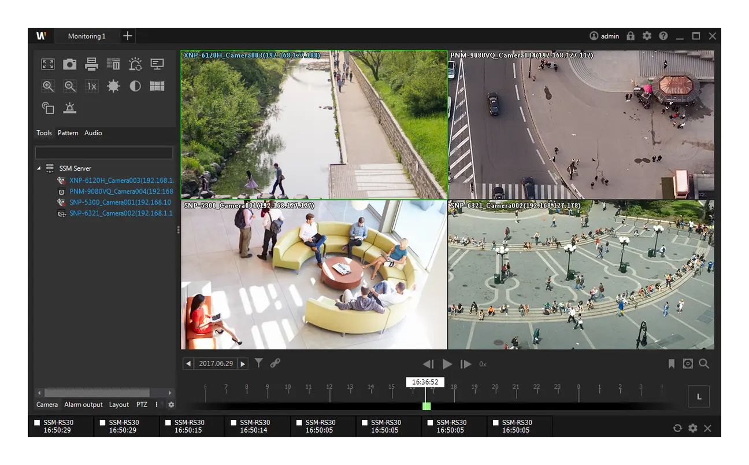Open the gear icon beside the PTZ tab

(x=171, y=405)
